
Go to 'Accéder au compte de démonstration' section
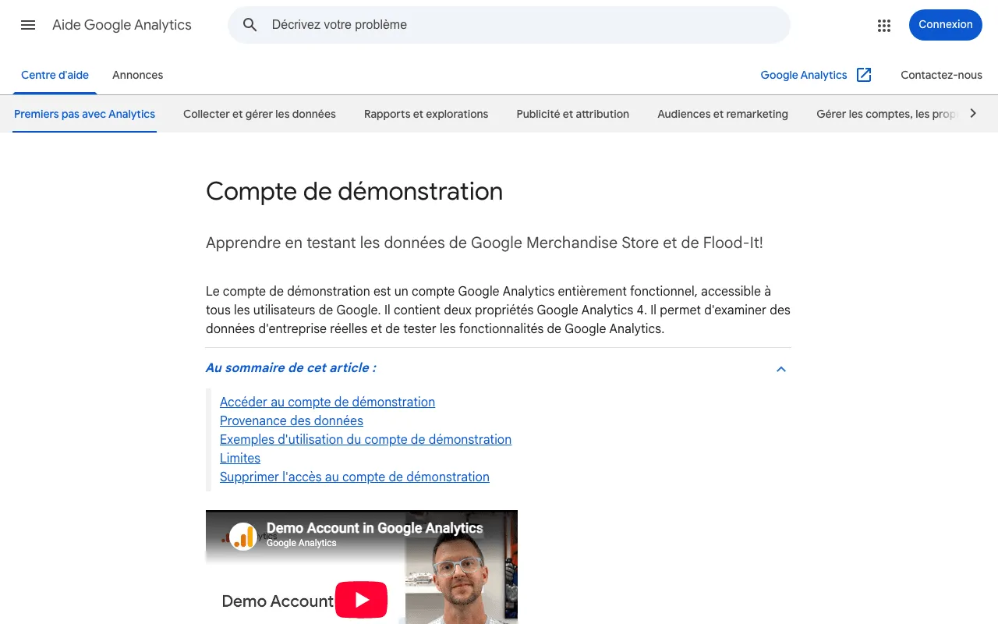click(327, 402)
